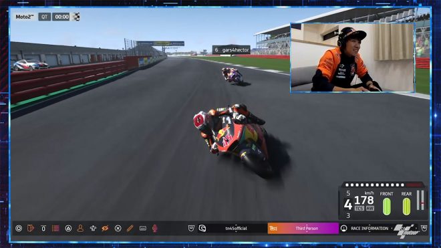The width and height of the screenshot is (441, 248).
Task: Toggle the pink microphone icon
Action: coord(155,229)
